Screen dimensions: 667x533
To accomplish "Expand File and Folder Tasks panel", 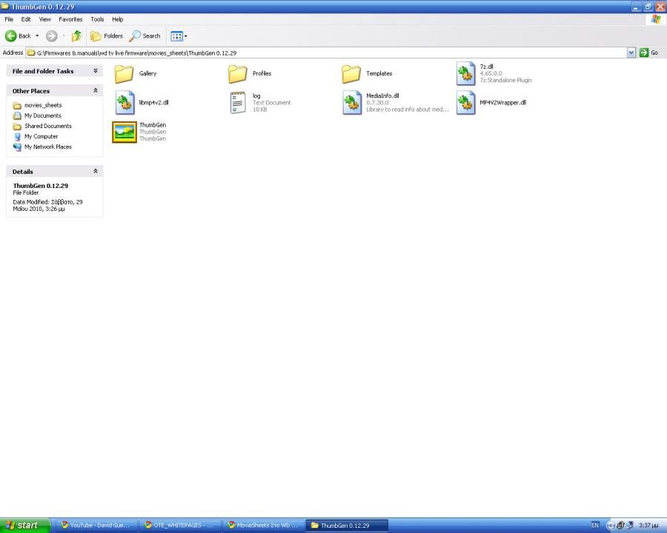I will (x=96, y=71).
